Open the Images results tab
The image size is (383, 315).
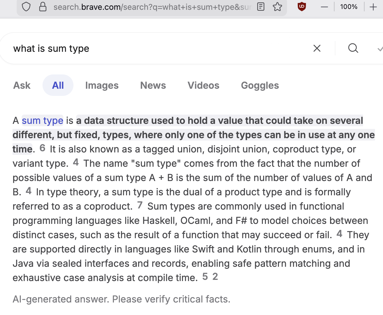102,85
